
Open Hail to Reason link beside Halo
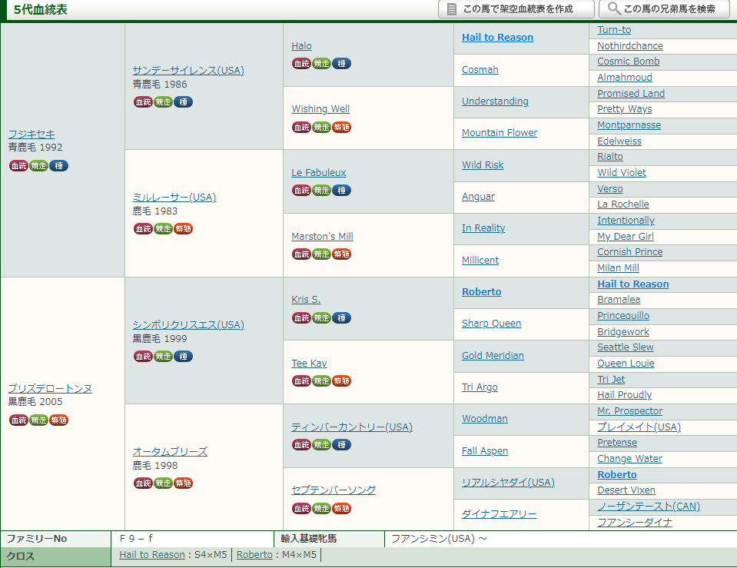pos(498,38)
